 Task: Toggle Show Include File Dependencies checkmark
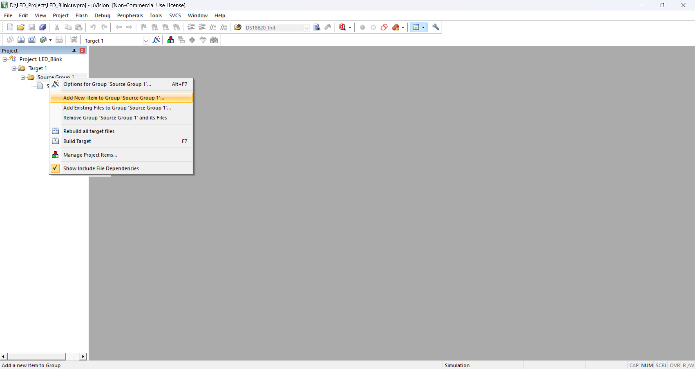coord(55,168)
